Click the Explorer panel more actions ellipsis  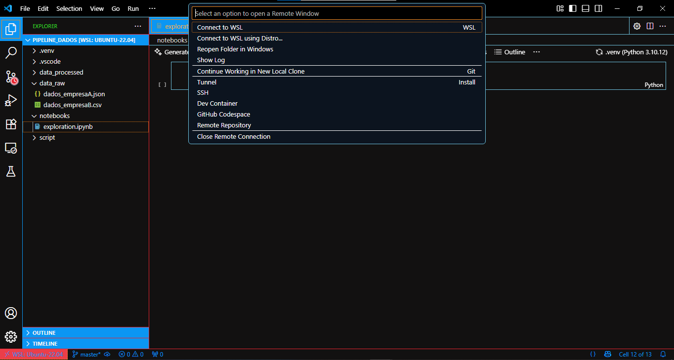pyautogui.click(x=138, y=26)
